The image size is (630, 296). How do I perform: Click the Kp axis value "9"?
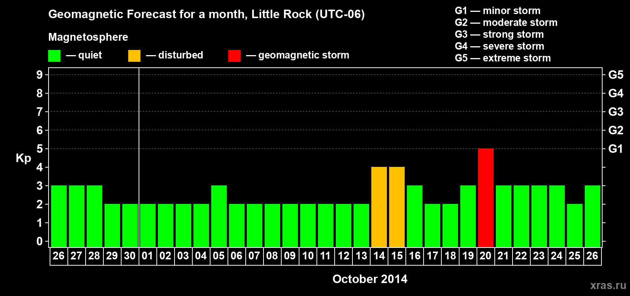(x=40, y=75)
